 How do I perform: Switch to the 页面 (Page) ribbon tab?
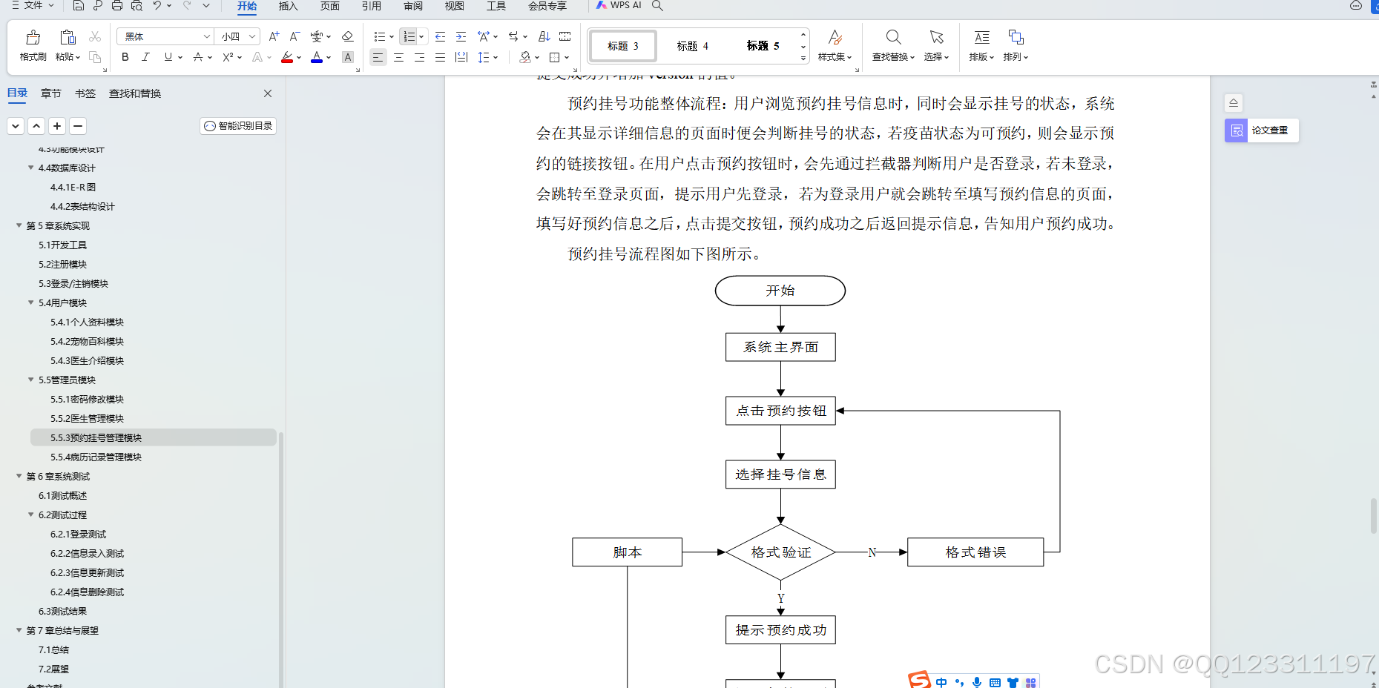click(x=329, y=6)
